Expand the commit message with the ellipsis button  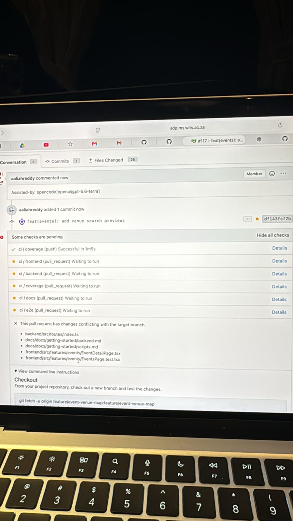pyautogui.click(x=247, y=219)
